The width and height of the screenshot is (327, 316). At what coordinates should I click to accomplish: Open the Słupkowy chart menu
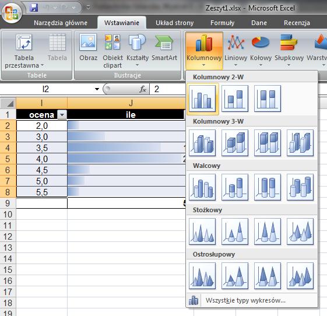(x=289, y=51)
